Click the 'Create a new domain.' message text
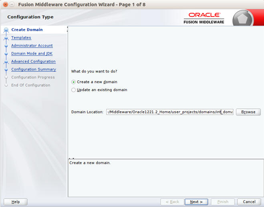264x207 pixels. 90,163
